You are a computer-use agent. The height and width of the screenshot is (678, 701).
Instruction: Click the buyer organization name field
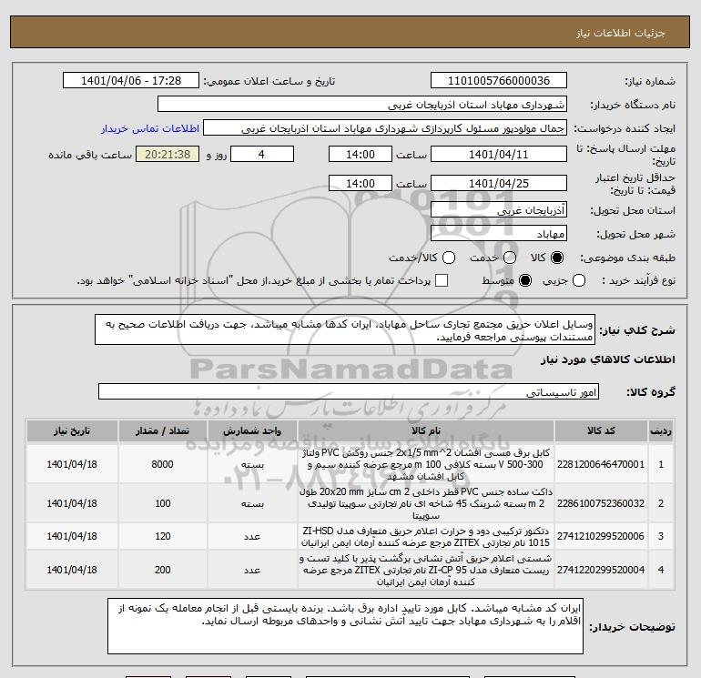click(x=362, y=104)
